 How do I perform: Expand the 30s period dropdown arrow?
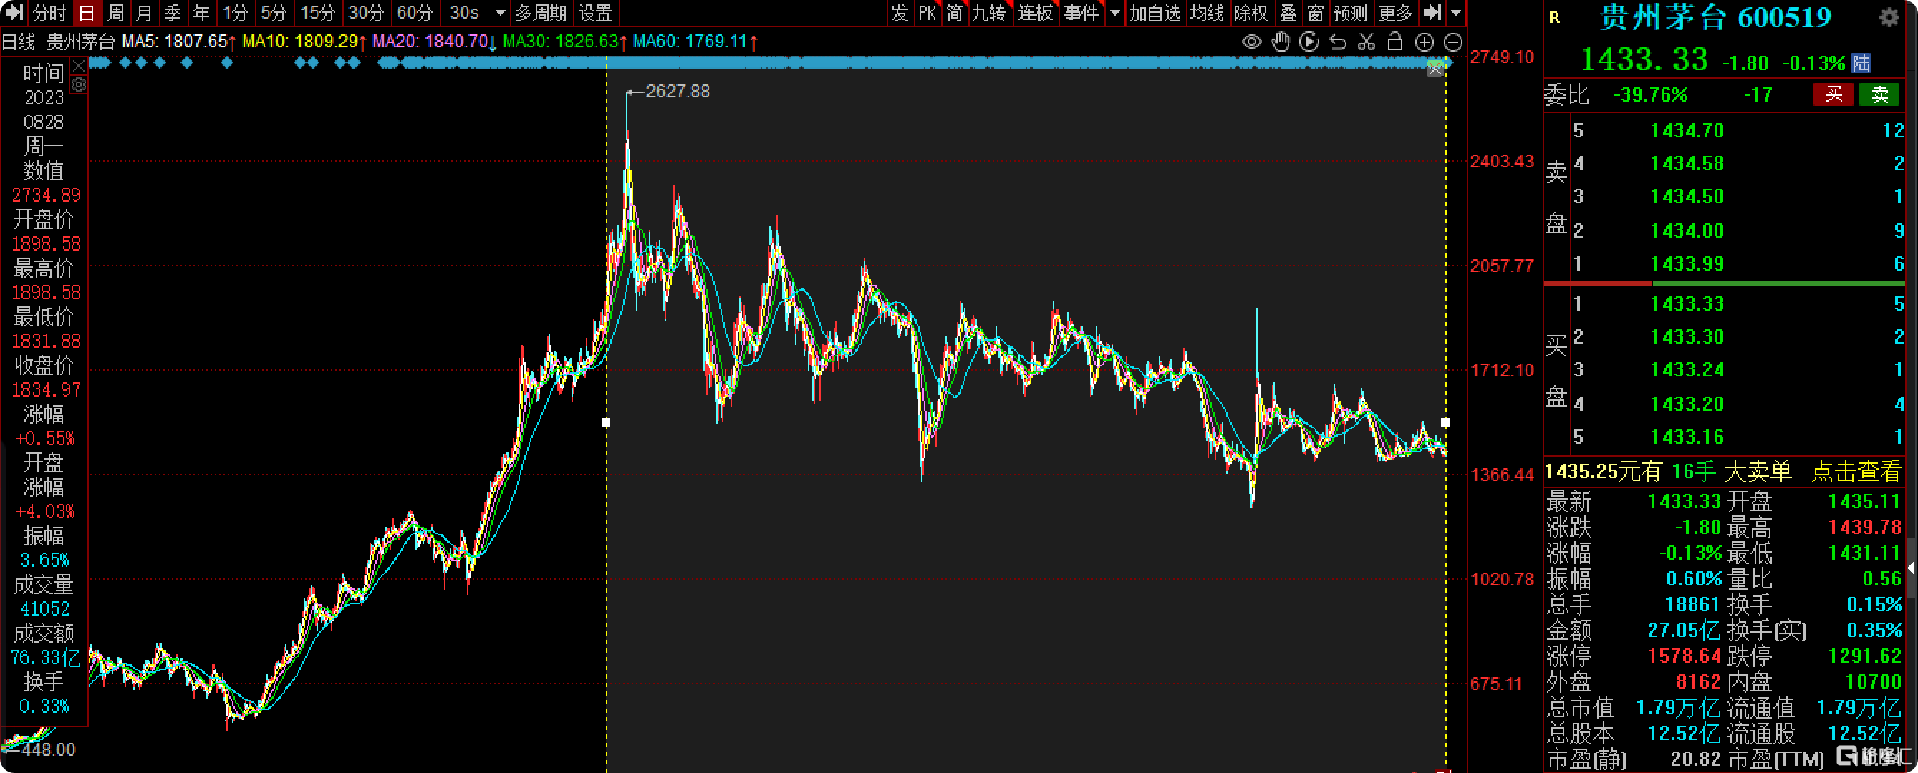501,13
